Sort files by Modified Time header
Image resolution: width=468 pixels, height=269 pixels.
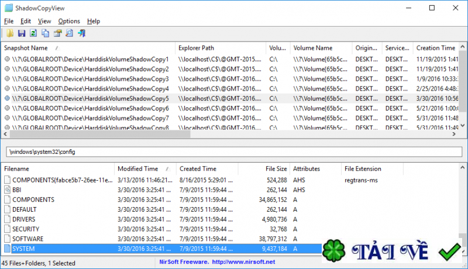(145, 169)
